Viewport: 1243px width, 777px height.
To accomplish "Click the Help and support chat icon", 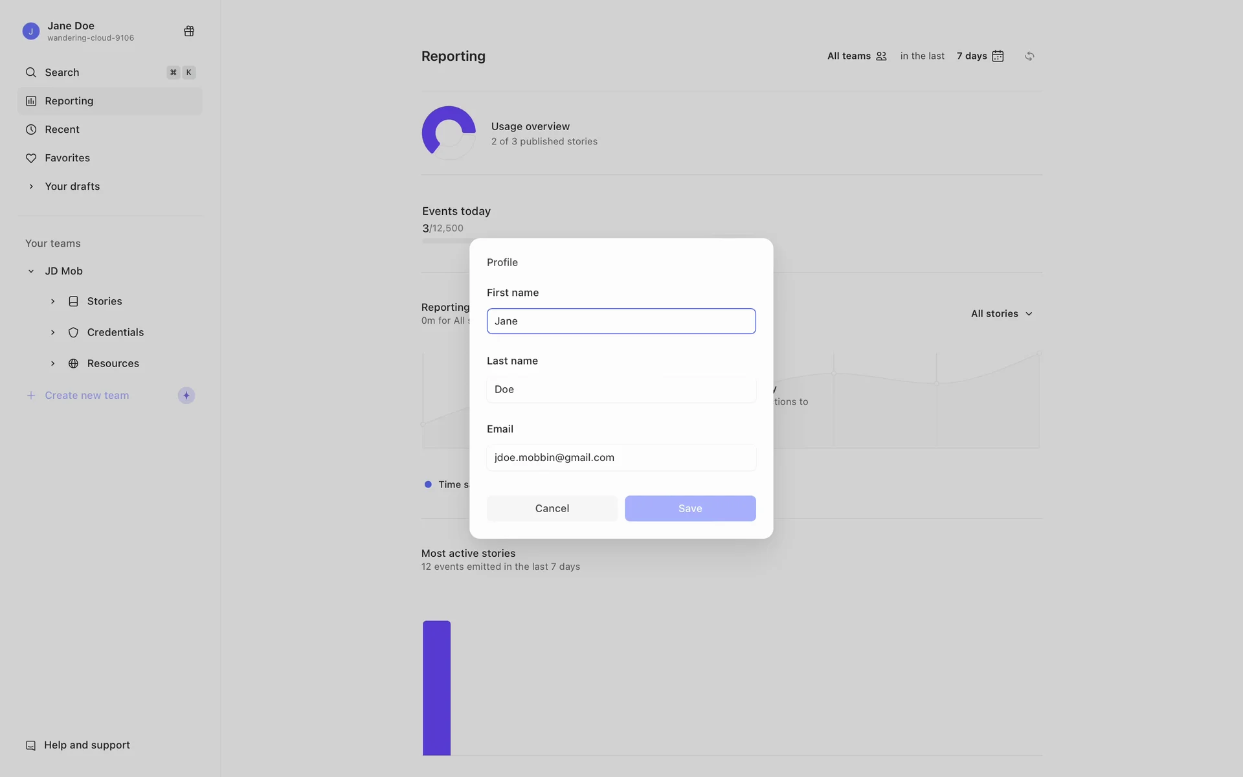I will pos(30,745).
